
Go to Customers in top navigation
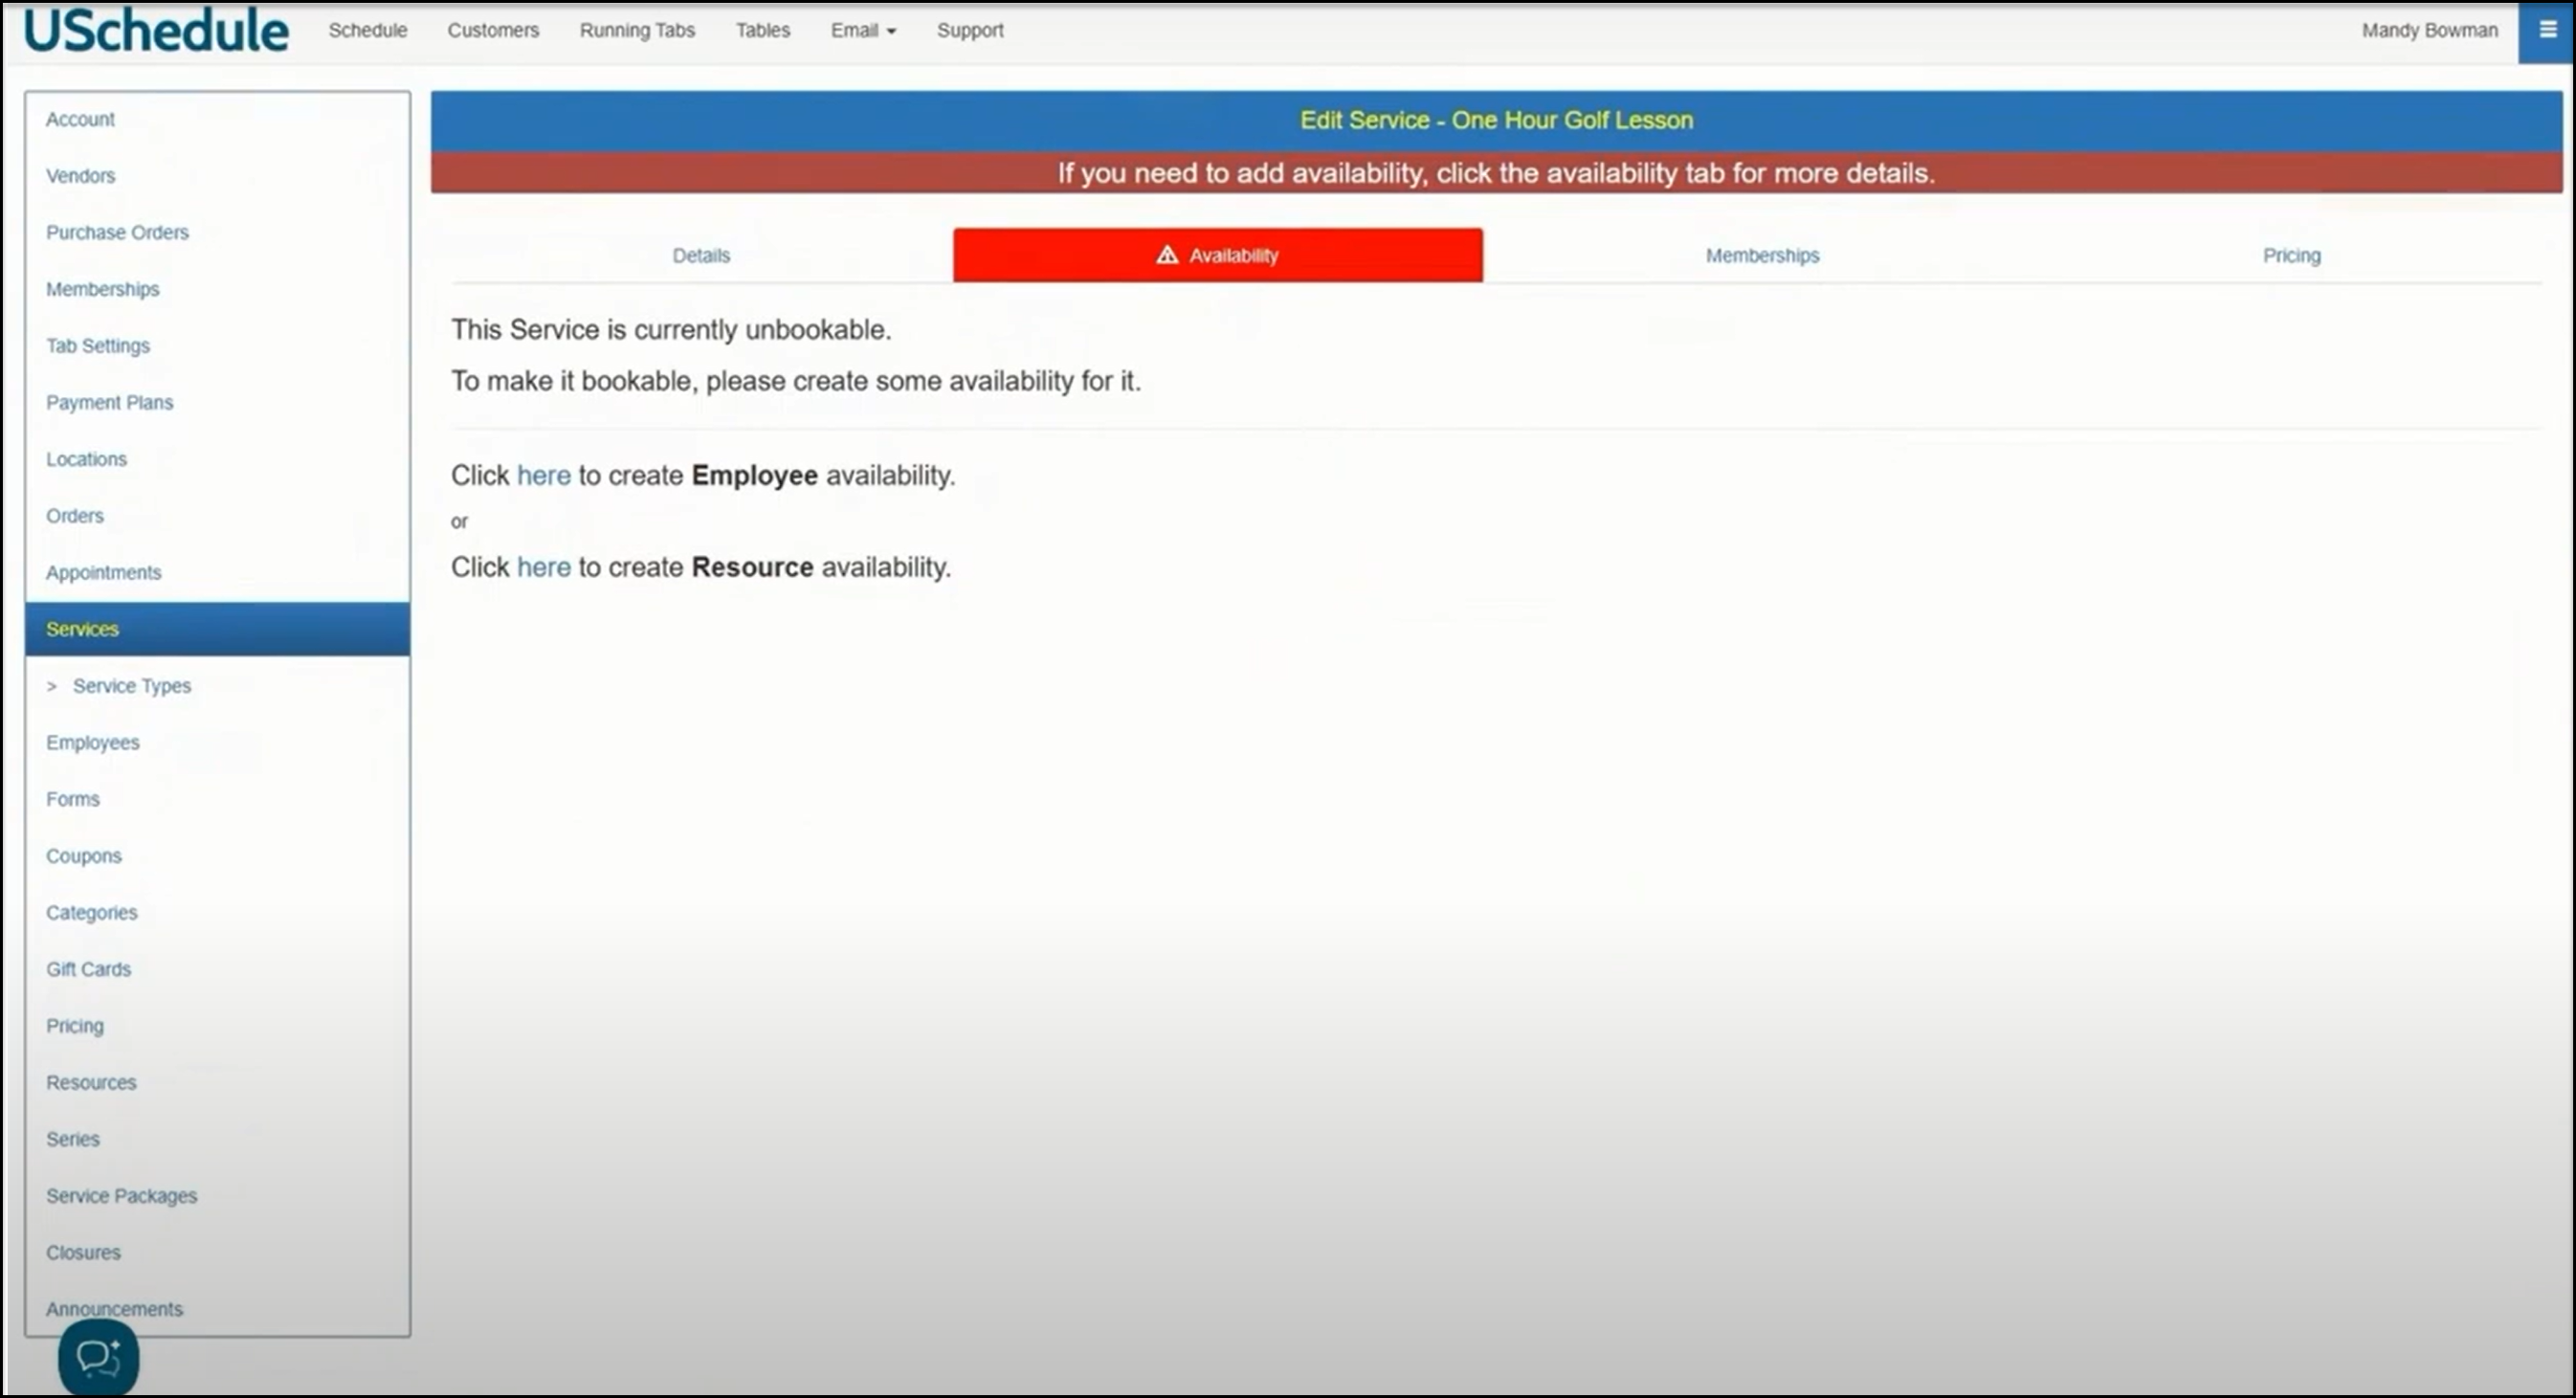[x=492, y=31]
